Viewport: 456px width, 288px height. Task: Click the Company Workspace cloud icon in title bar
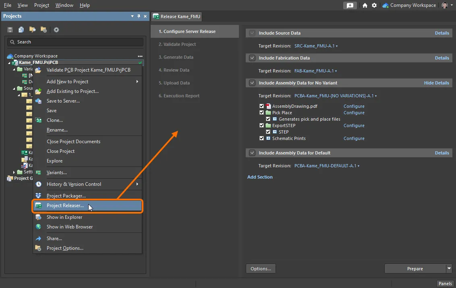tap(386, 5)
